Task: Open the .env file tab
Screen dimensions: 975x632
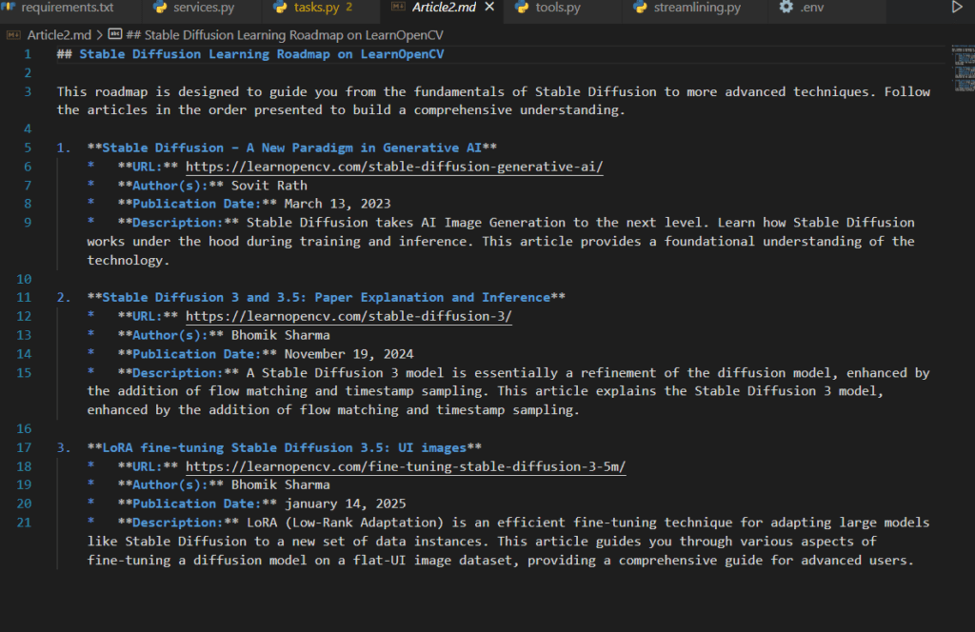Action: pyautogui.click(x=811, y=8)
